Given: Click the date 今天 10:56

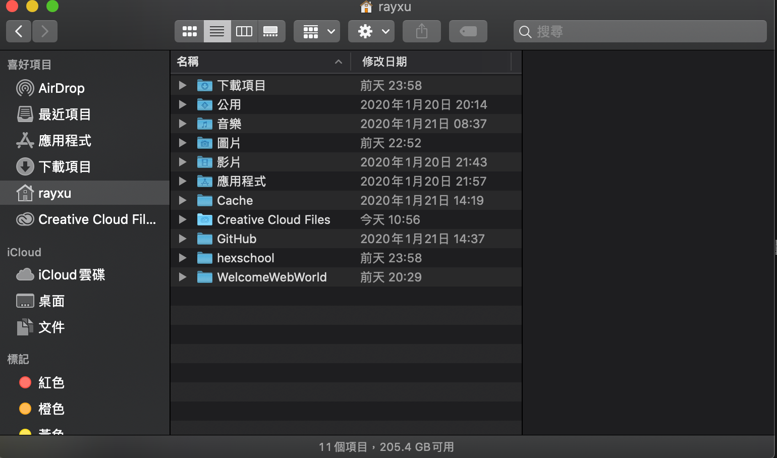Looking at the screenshot, I should [x=390, y=219].
